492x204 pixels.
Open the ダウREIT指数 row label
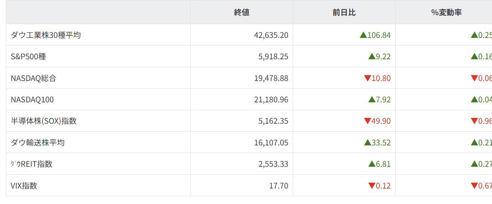(31, 164)
